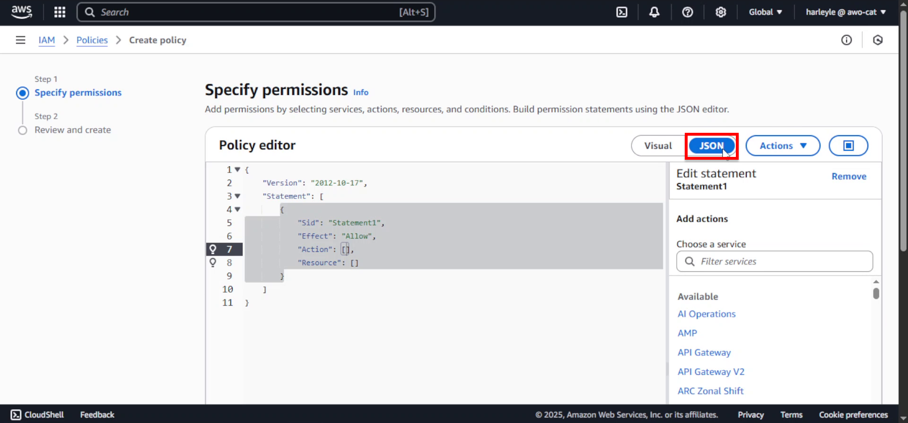
Task: Collapse Statement array fold on line 3
Action: pyautogui.click(x=237, y=196)
